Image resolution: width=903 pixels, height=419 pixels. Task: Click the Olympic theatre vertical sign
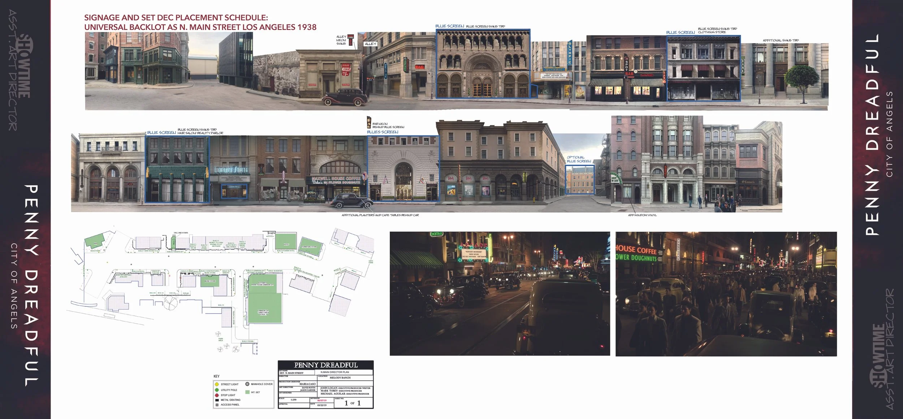[570, 53]
